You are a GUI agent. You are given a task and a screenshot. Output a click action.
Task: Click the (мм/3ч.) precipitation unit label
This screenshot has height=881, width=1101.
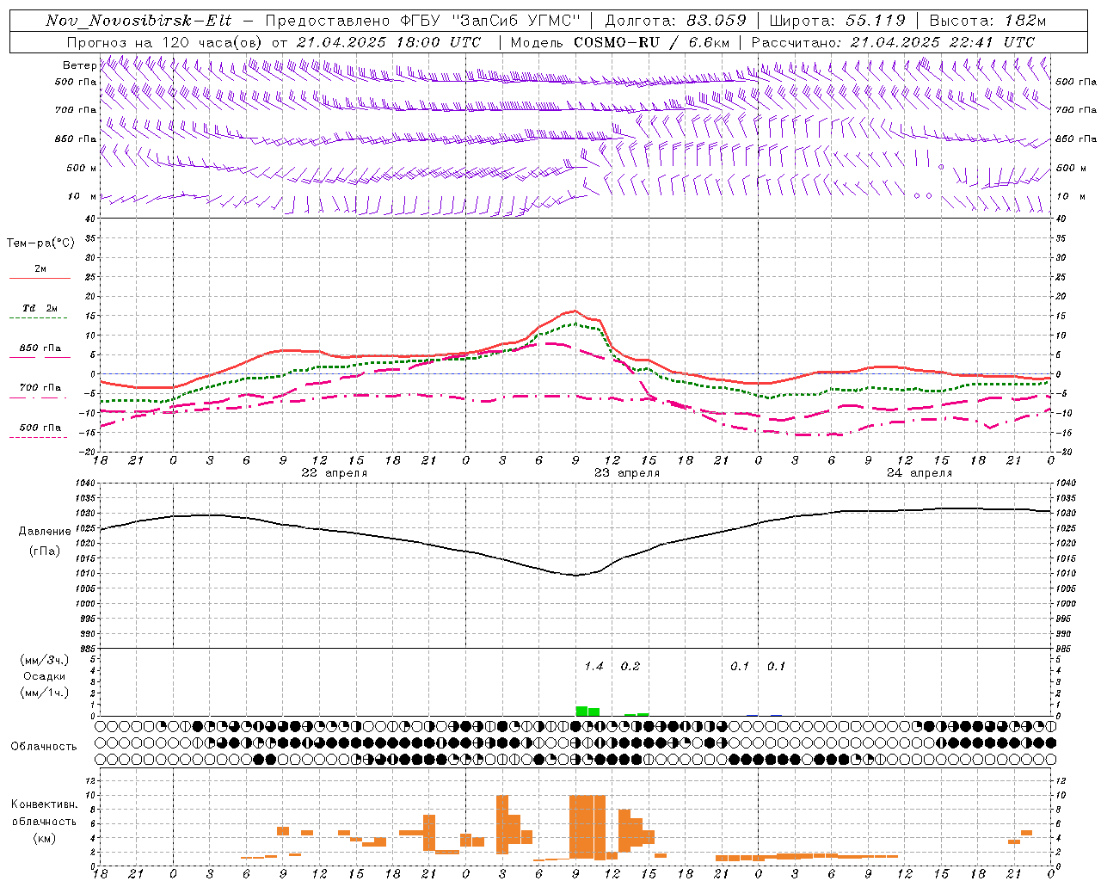[44, 661]
